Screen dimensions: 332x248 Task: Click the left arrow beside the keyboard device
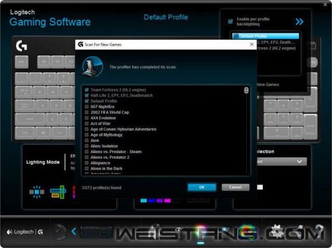(74, 231)
